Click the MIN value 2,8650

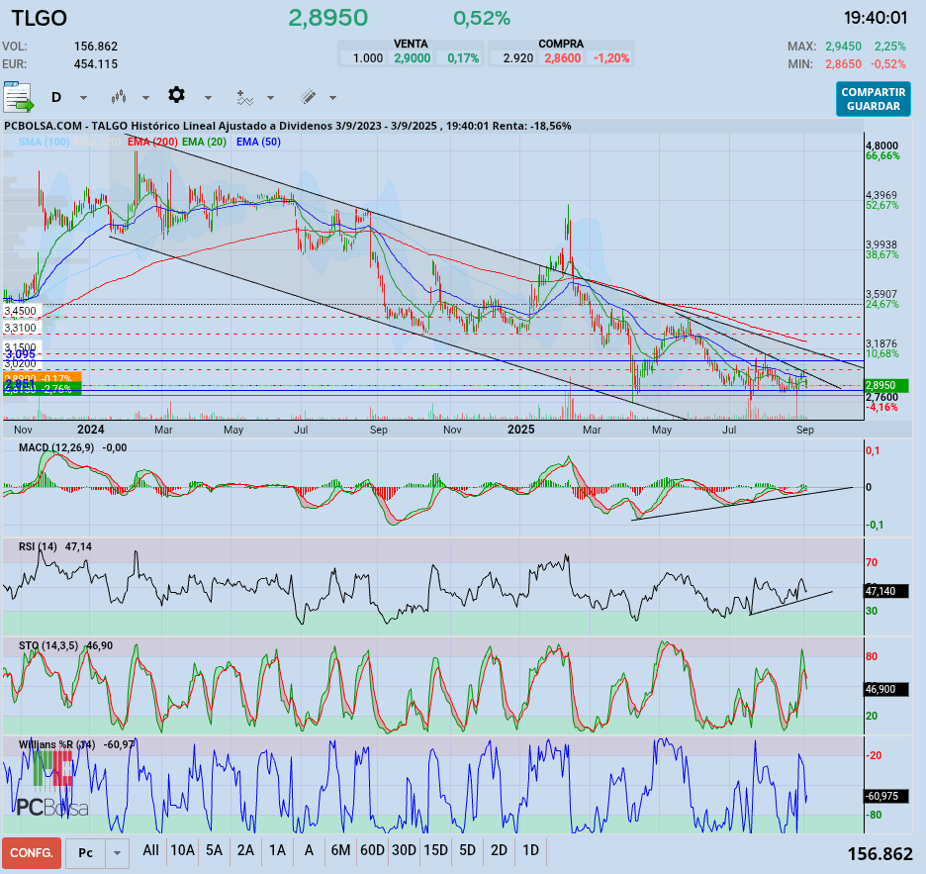click(x=843, y=63)
